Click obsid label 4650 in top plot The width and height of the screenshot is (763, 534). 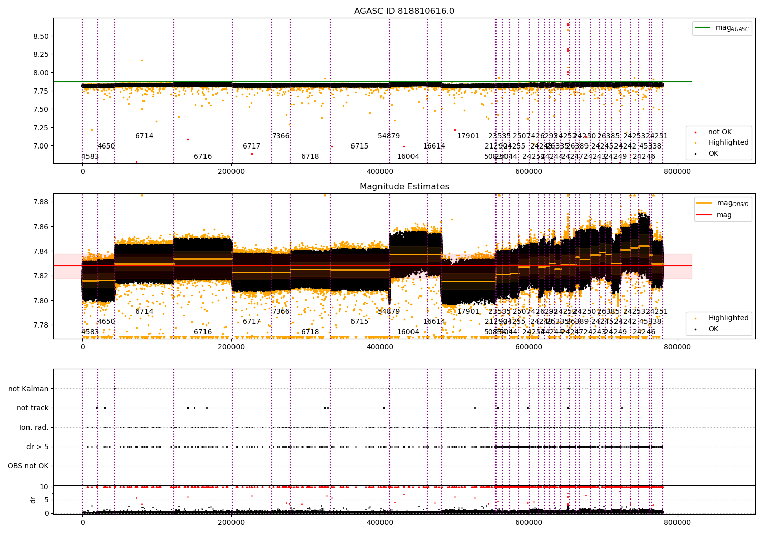tap(106, 146)
